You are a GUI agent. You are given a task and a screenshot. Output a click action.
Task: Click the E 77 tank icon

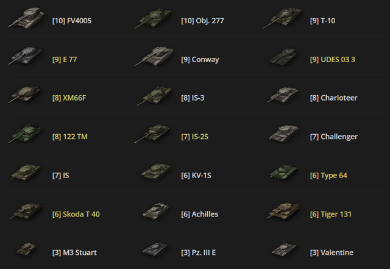(x=26, y=56)
